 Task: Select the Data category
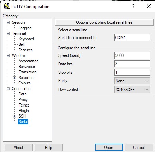(22, 94)
